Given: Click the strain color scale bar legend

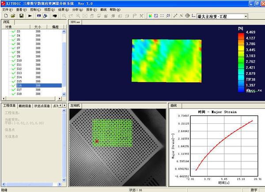Looking at the screenshot, I should click(x=241, y=62).
